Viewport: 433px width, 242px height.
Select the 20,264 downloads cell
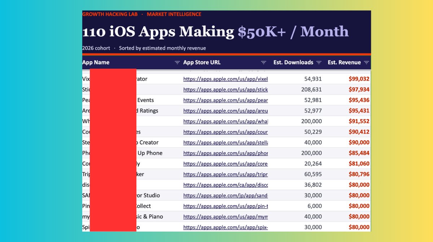(313, 164)
